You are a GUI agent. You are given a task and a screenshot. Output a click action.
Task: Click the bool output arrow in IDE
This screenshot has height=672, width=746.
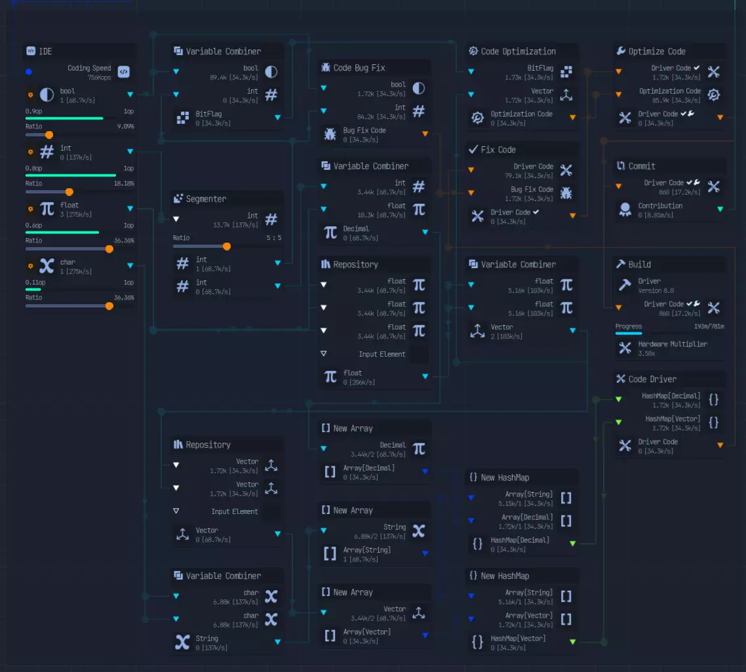coord(130,94)
